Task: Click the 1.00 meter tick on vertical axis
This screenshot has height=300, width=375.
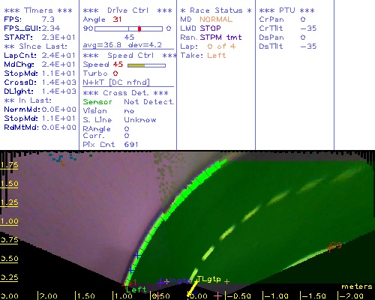Action: (x=9, y=221)
